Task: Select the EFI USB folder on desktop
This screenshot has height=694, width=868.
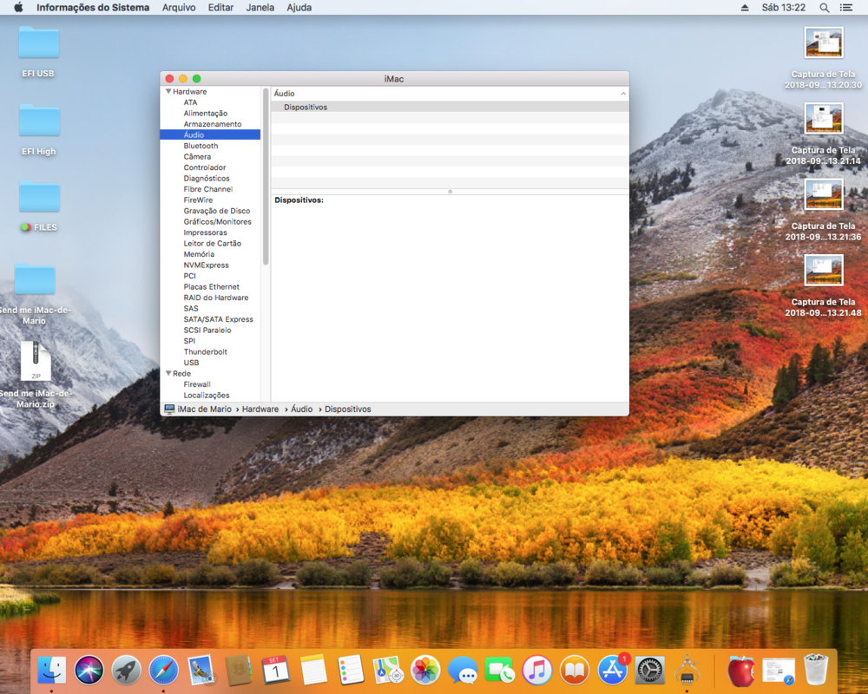Action: coord(38,43)
